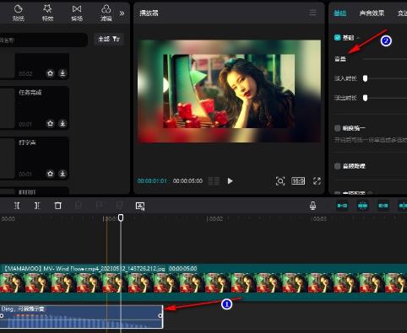The width and height of the screenshot is (407, 333).
Task: Change the 16:9 aspect ratio
Action: coord(298,181)
